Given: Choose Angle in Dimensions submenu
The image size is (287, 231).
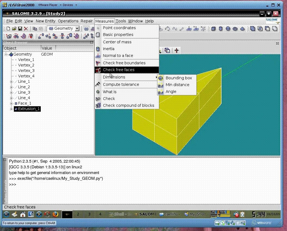Looking at the screenshot, I should (x=177, y=92).
